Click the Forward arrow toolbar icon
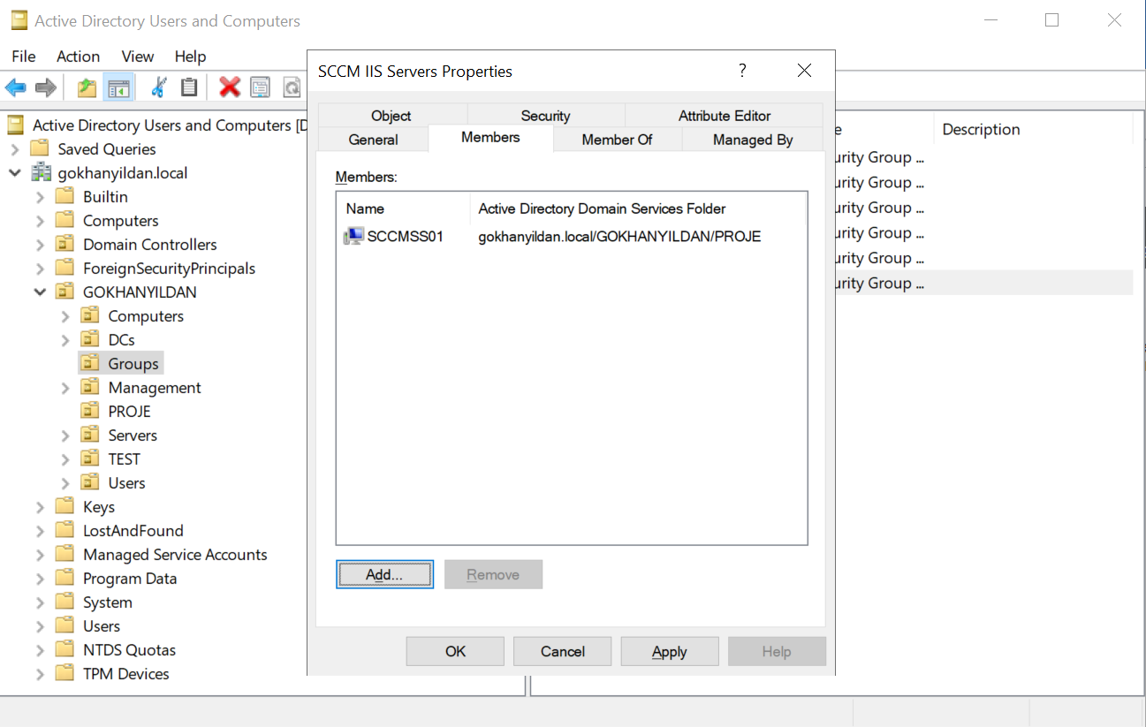 (46, 87)
